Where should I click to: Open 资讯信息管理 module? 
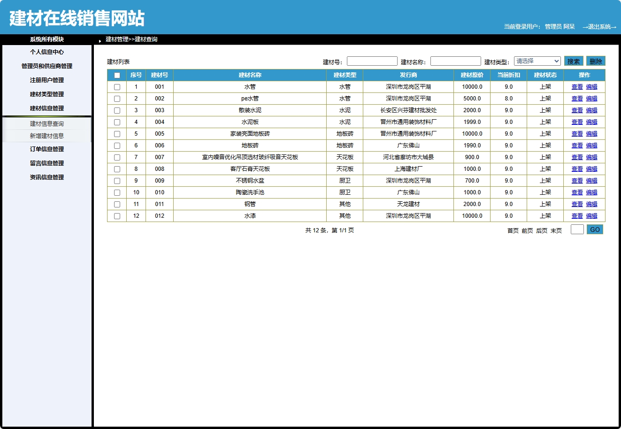click(46, 177)
